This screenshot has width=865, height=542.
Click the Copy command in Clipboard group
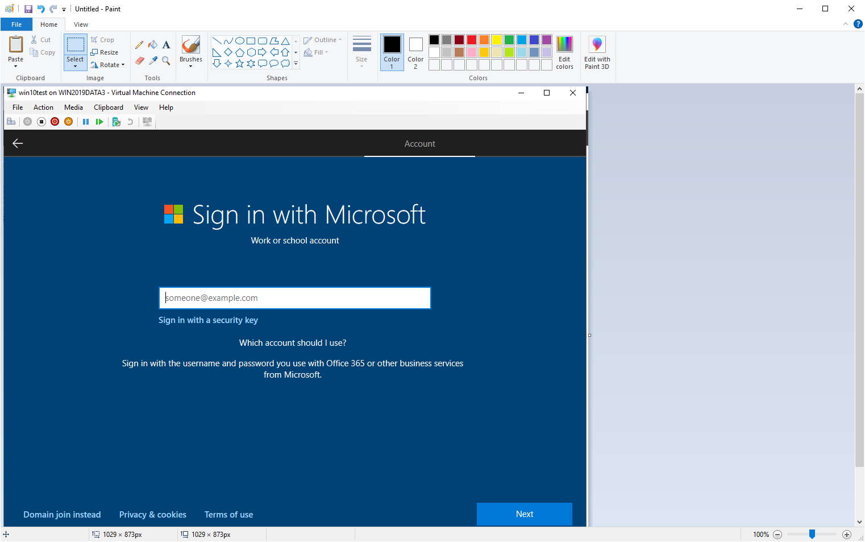(43, 52)
